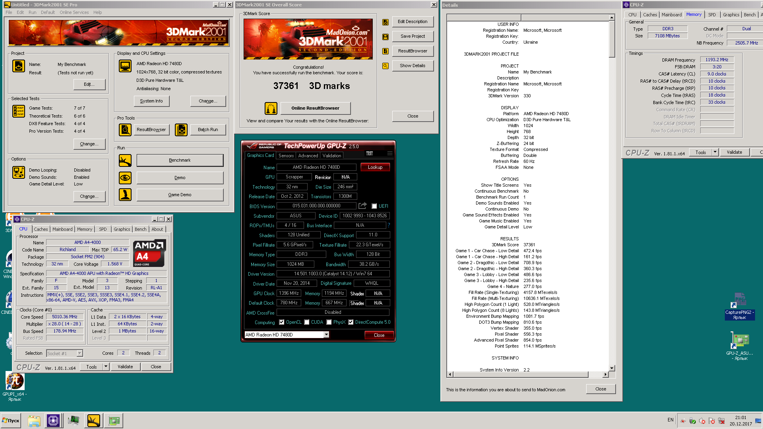Click the Batch Run icon

point(181,130)
